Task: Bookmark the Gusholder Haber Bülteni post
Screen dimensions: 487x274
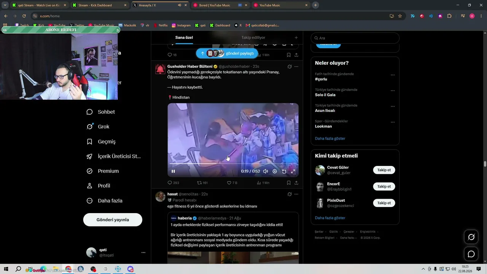Action: (x=289, y=183)
